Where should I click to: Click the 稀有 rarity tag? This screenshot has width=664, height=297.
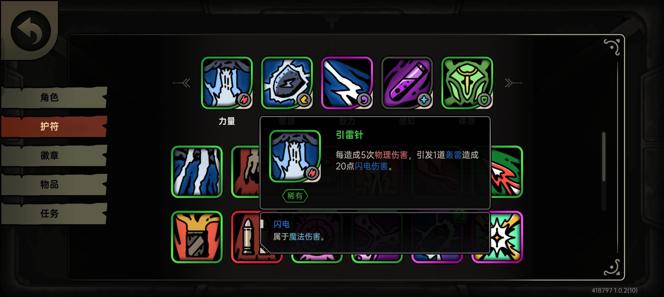[x=295, y=196]
